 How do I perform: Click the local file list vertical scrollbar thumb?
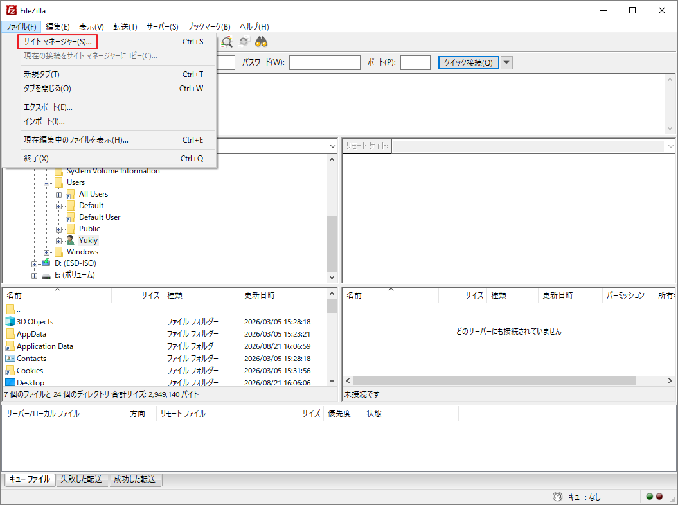pyautogui.click(x=332, y=306)
